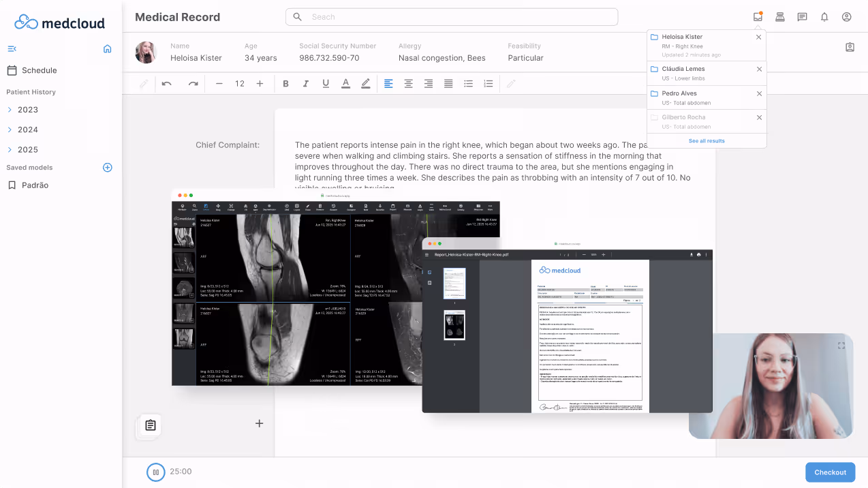Click the user account icon in top right
The height and width of the screenshot is (488, 868).
846,16
